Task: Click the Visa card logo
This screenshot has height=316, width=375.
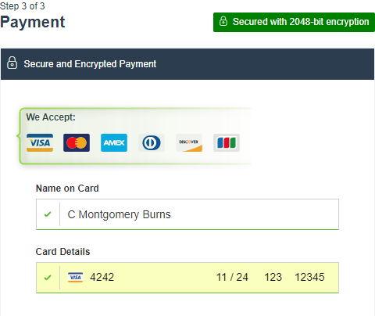Action: coord(40,142)
